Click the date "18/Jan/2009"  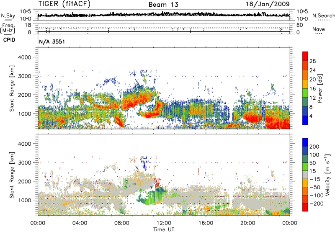click(x=268, y=4)
